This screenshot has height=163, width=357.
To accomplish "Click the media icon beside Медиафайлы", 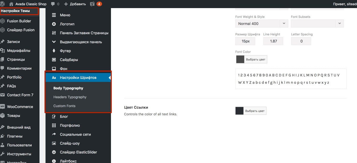I will (x=2, y=51).
